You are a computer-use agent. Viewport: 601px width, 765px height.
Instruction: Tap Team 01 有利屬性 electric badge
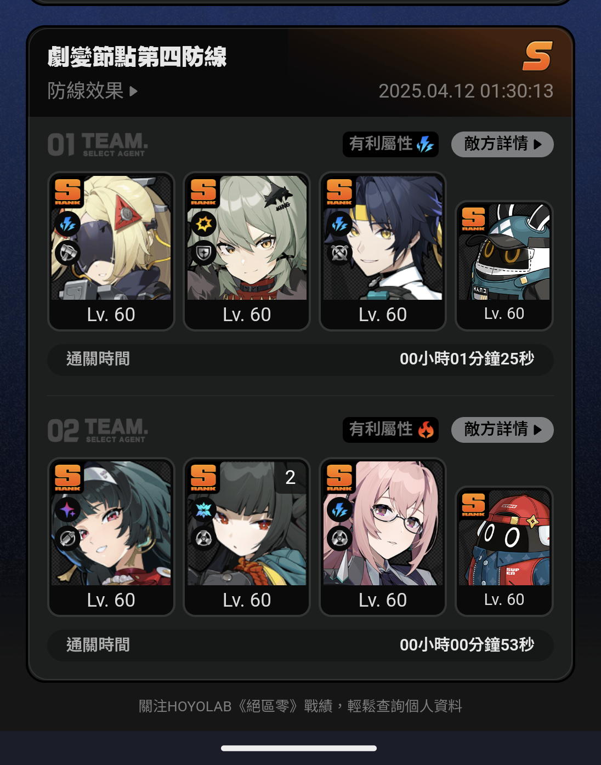click(390, 144)
